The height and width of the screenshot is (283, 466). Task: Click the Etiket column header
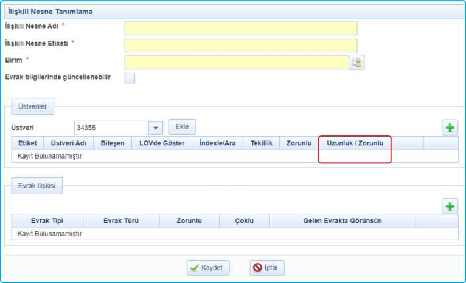[27, 143]
